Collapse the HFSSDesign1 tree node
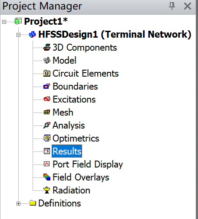This screenshot has height=219, width=198. [x=18, y=35]
